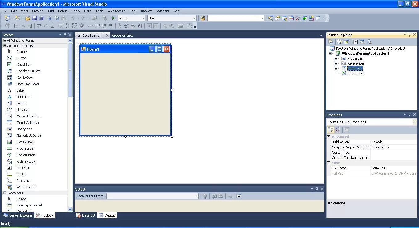Viewport: 419px width, 228px height.
Task: Click View Code icon in Solution Explorer
Action: click(355, 42)
